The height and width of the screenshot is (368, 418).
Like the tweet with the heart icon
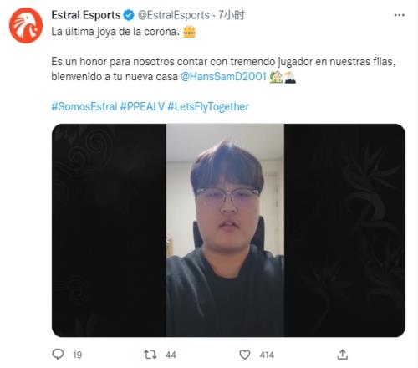click(245, 355)
